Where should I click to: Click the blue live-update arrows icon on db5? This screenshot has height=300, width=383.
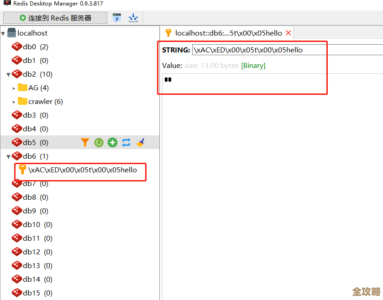click(x=126, y=143)
